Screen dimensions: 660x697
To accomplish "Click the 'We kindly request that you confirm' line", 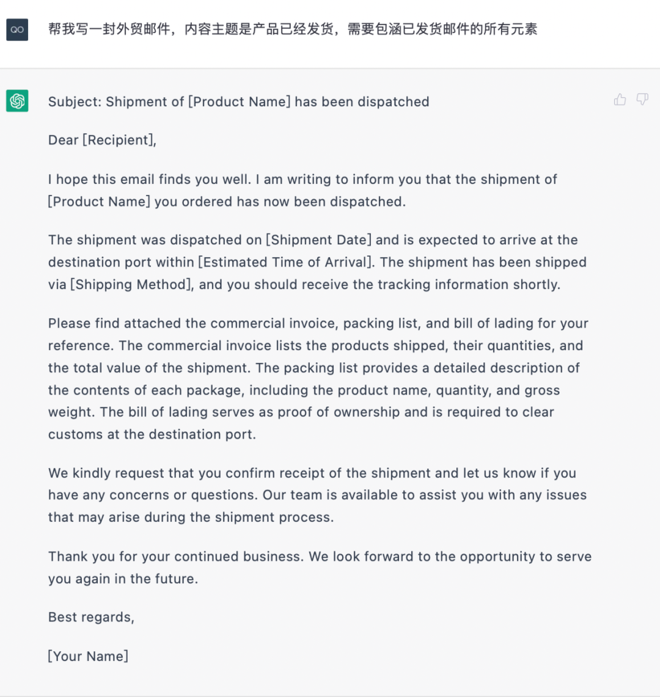I will tap(312, 473).
